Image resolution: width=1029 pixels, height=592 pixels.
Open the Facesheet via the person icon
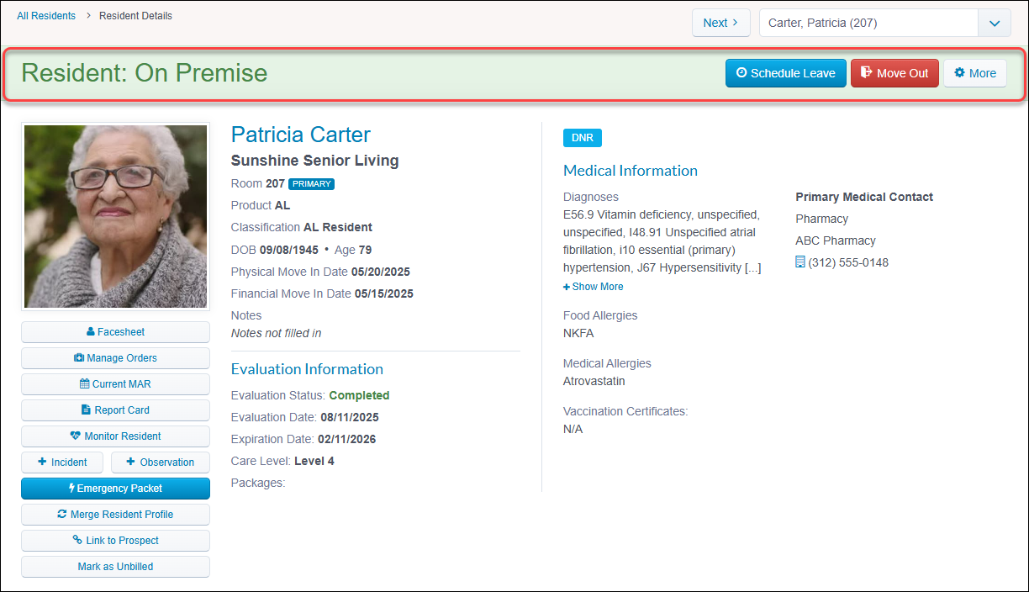pos(91,332)
